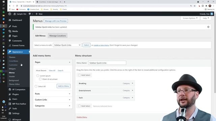Switch to the Search pages tab
This screenshot has height=121, width=216.
click(x=60, y=71)
